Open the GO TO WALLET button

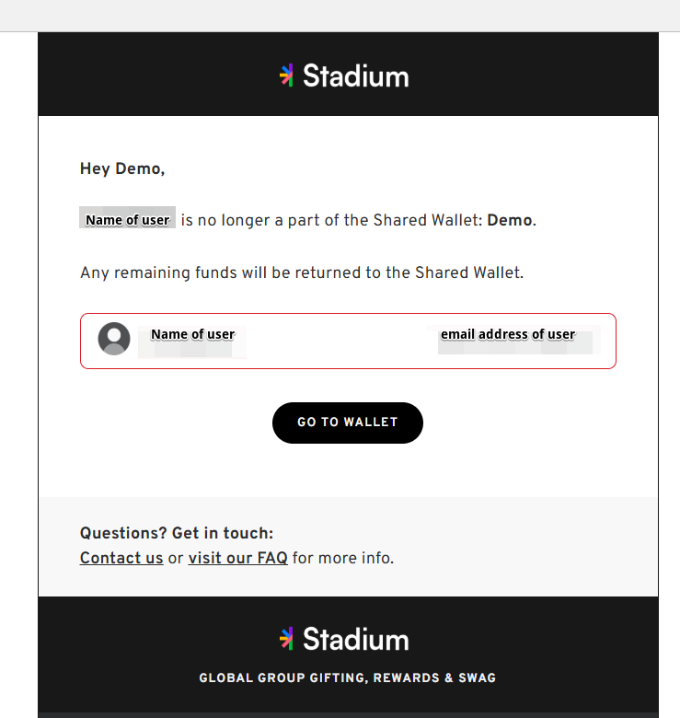point(348,423)
